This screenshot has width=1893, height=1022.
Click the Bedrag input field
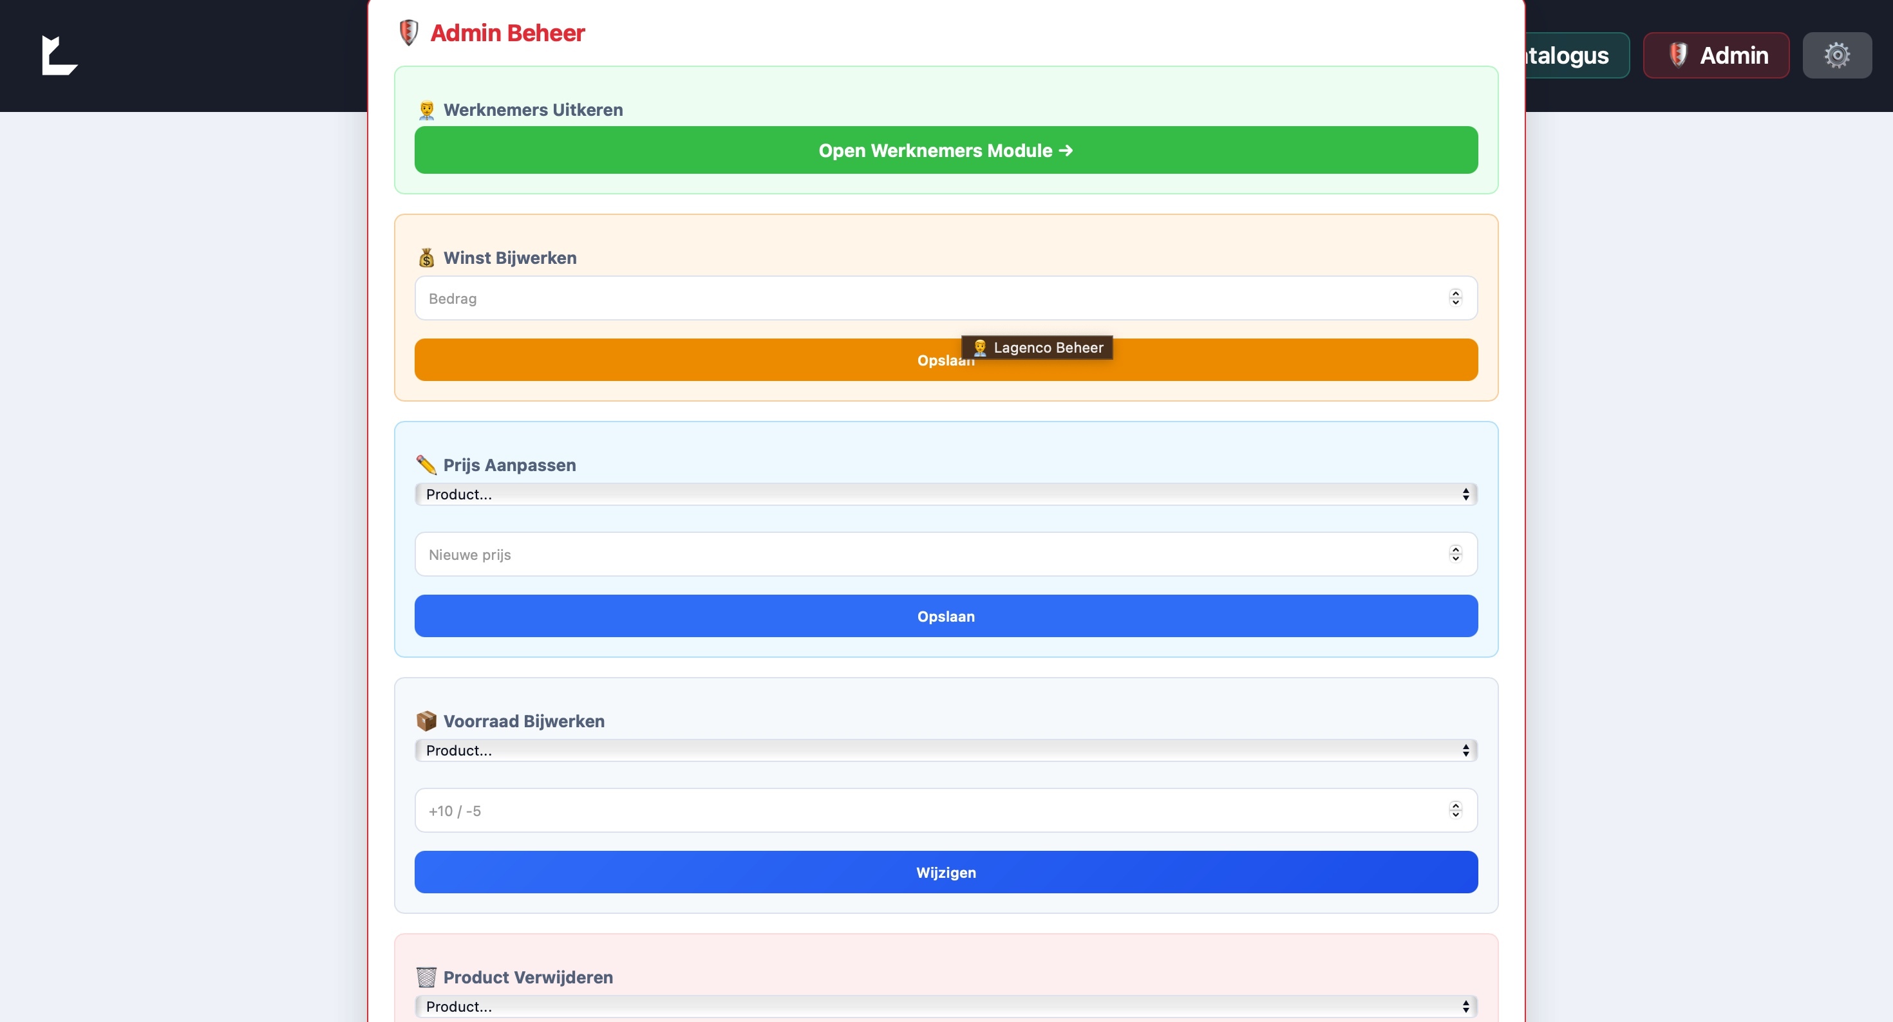coord(946,298)
